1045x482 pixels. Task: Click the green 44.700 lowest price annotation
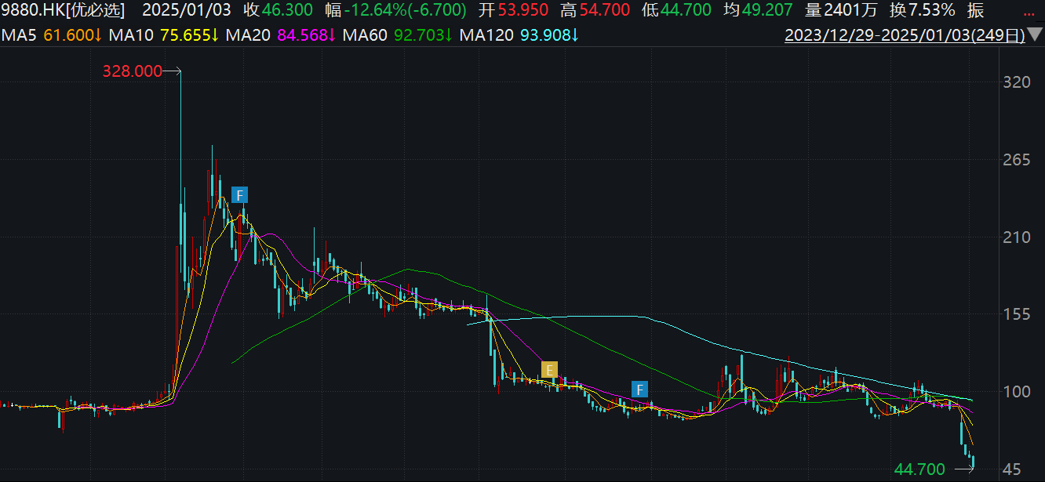point(919,469)
